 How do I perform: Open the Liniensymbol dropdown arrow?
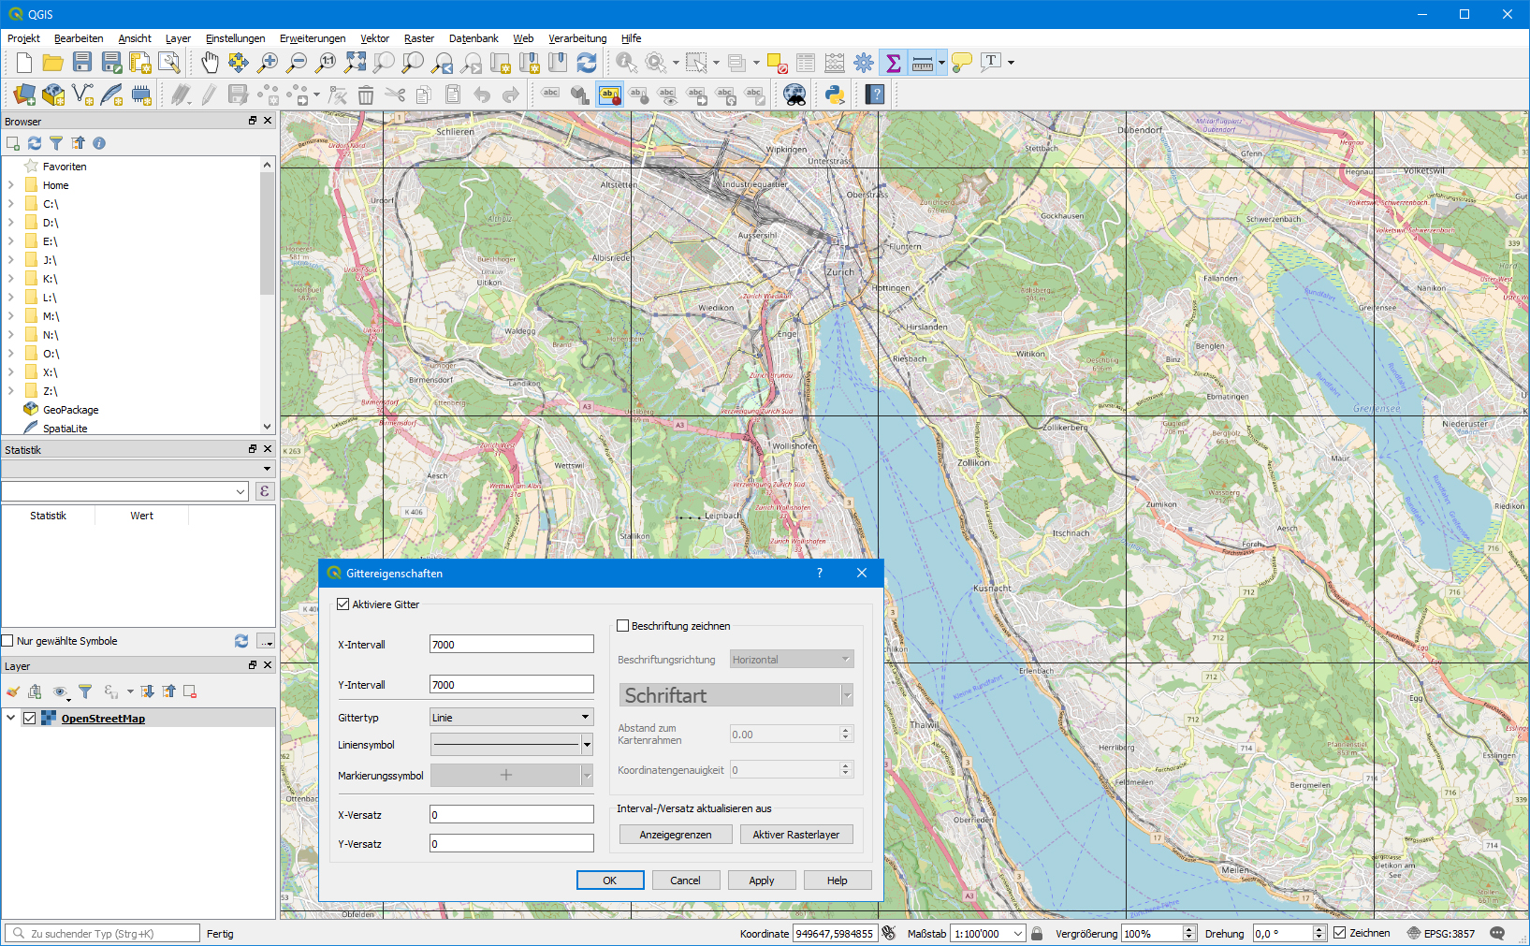coord(587,745)
